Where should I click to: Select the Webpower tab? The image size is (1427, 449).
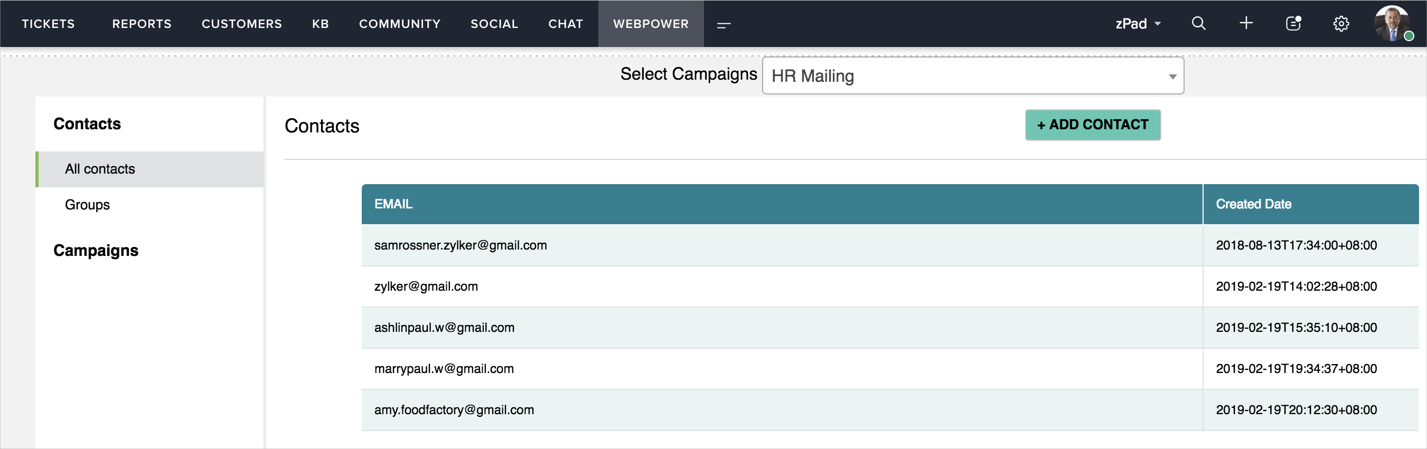click(650, 24)
